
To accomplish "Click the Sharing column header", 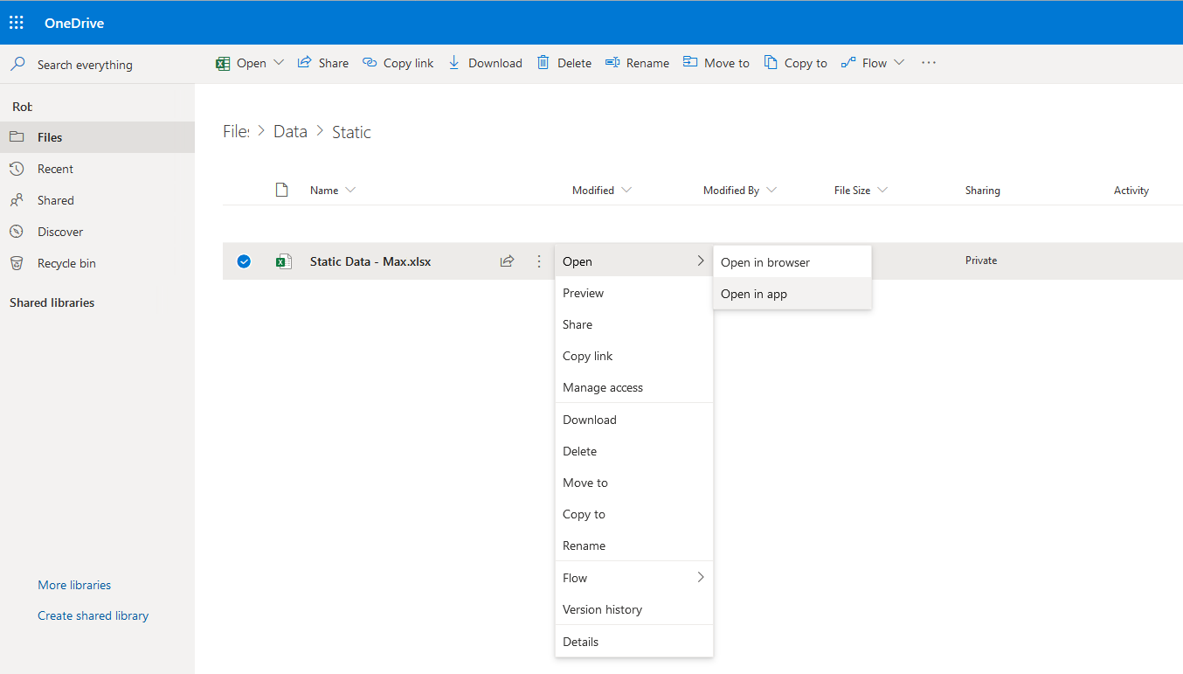I will tap(983, 190).
